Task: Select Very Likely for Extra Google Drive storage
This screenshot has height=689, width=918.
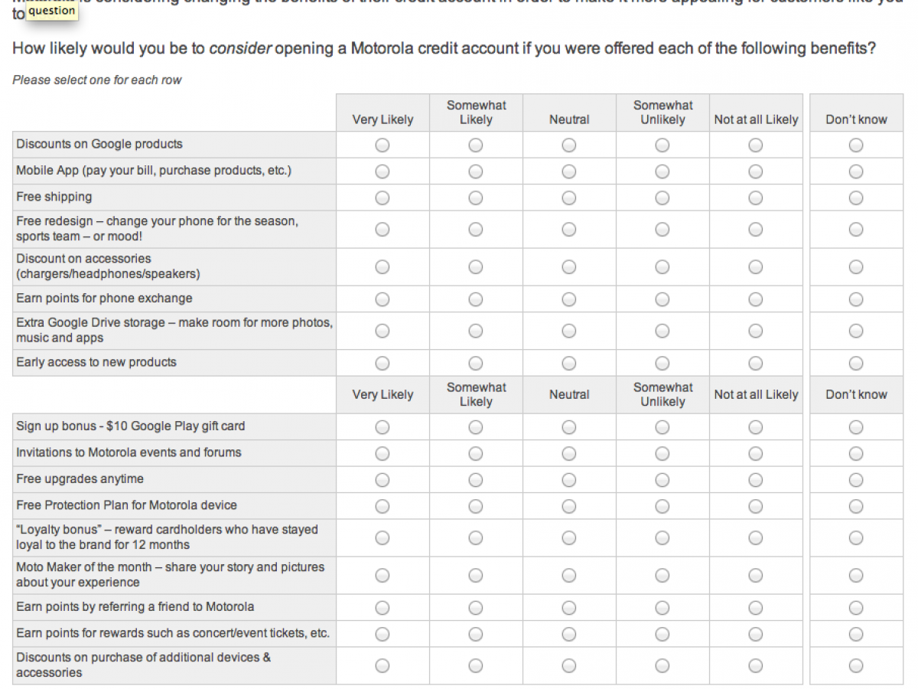Action: pyautogui.click(x=382, y=331)
